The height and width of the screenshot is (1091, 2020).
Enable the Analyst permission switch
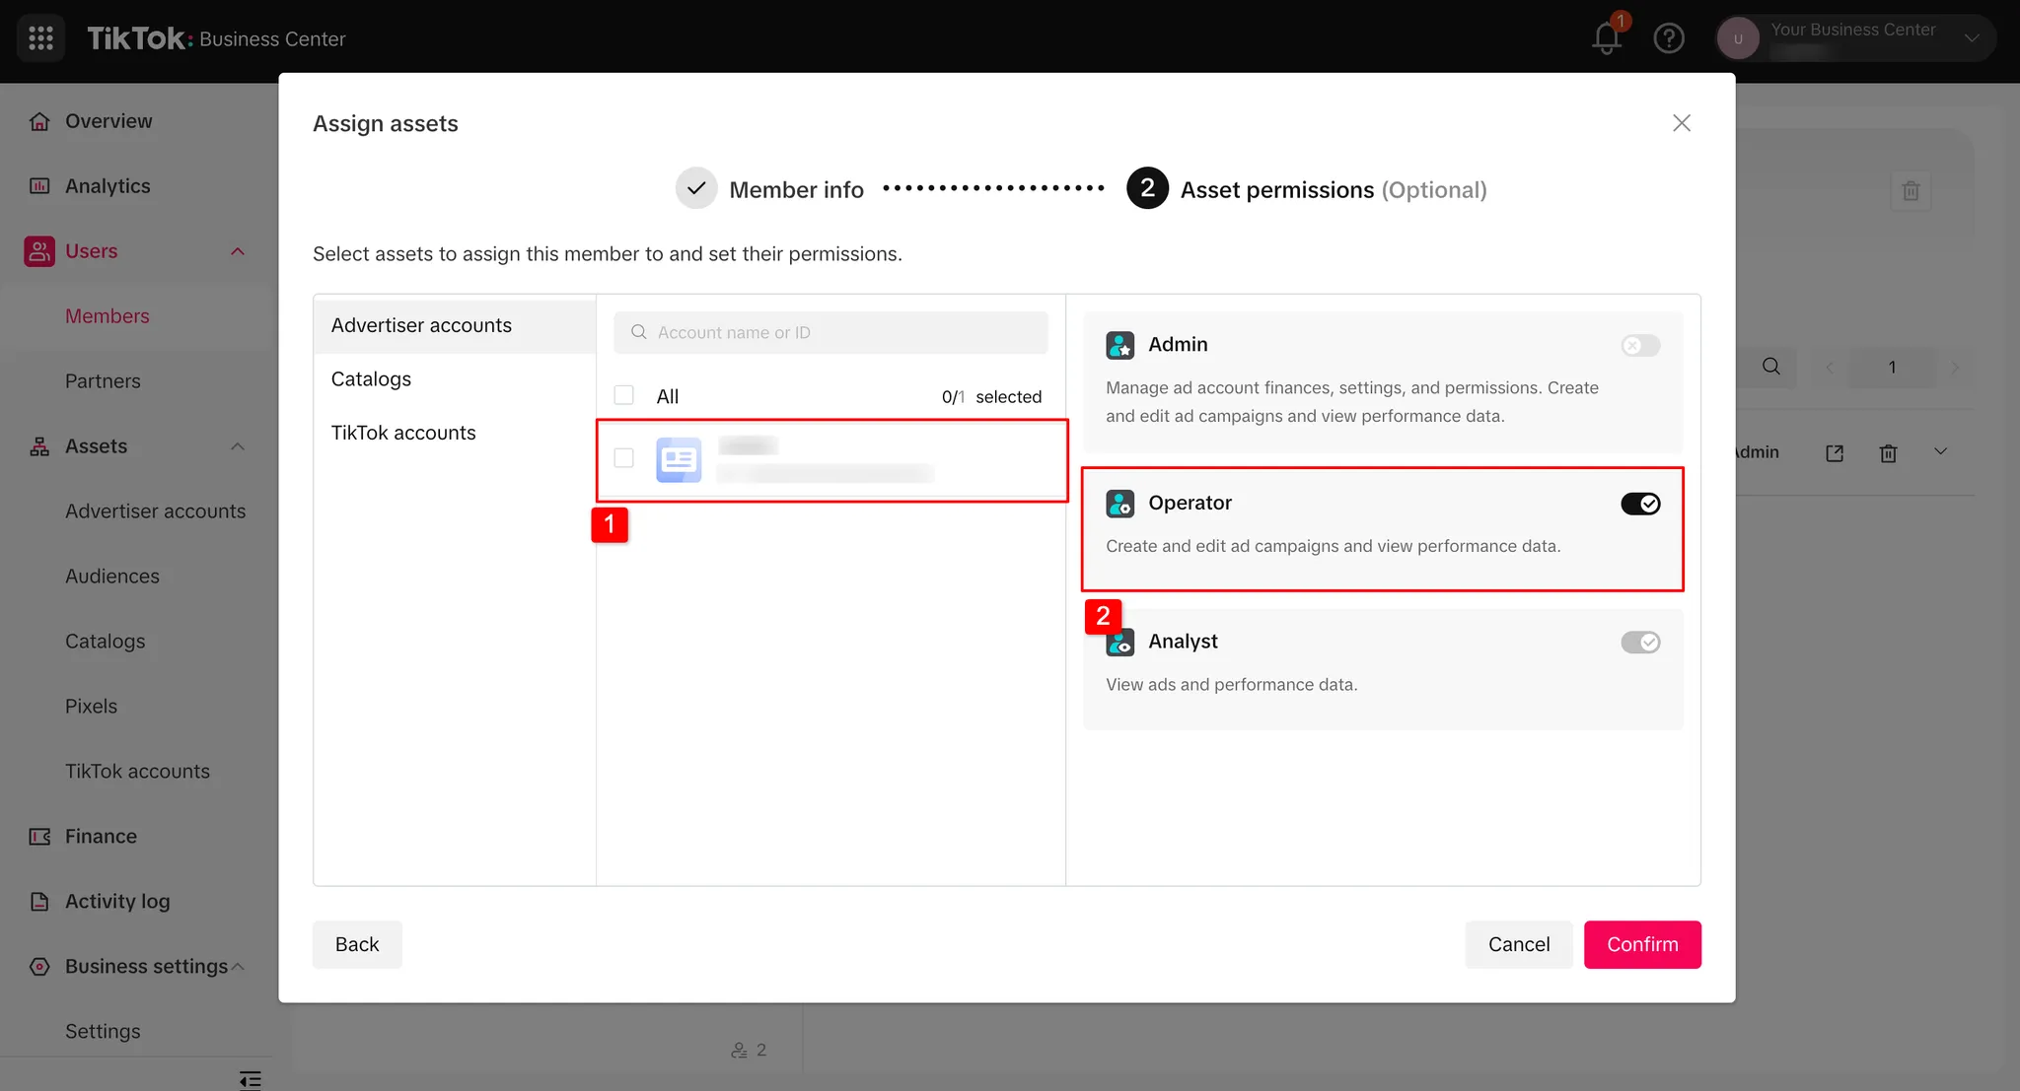(1640, 643)
